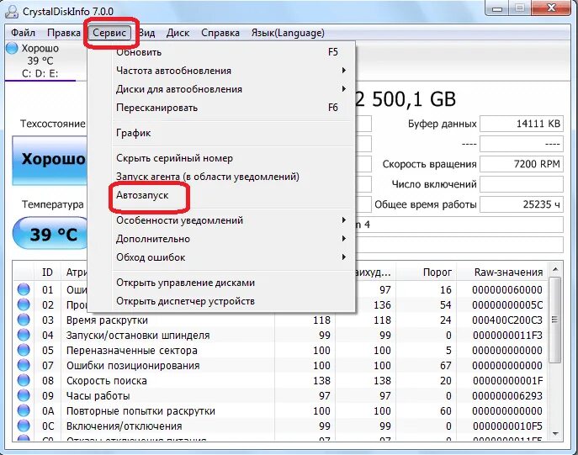
Task: Click the 25235 ч total hours field
Action: [522, 204]
